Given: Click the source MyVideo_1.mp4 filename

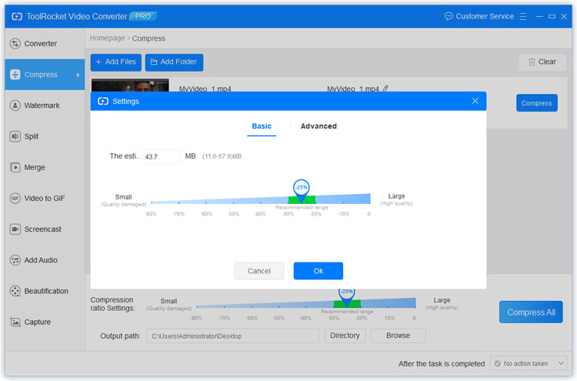Looking at the screenshot, I should pyautogui.click(x=205, y=89).
